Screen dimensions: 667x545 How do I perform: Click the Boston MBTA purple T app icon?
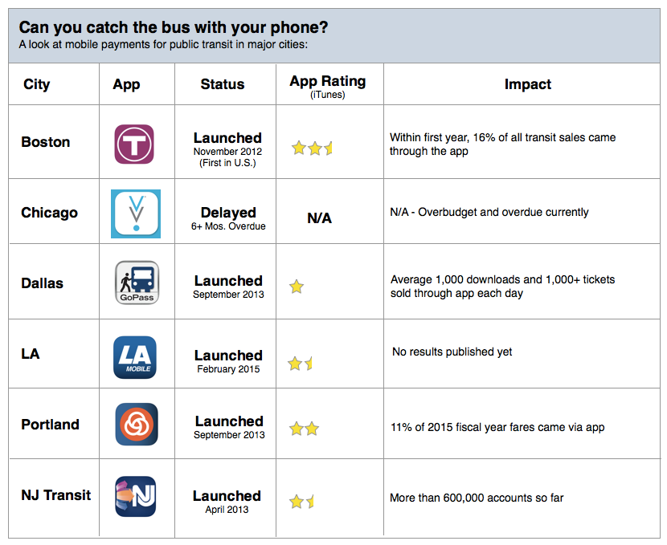click(x=135, y=144)
